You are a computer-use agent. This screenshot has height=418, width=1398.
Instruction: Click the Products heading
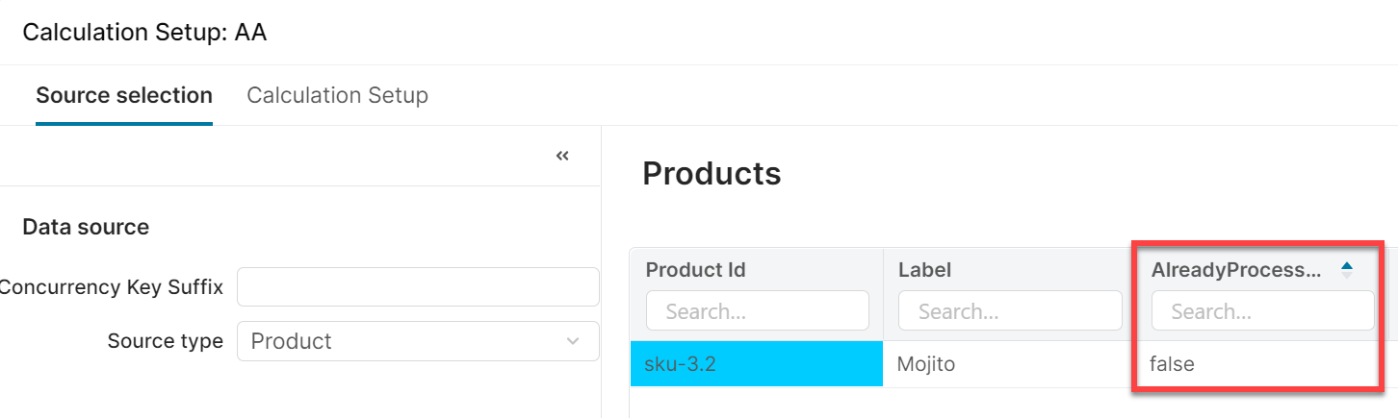point(712,174)
